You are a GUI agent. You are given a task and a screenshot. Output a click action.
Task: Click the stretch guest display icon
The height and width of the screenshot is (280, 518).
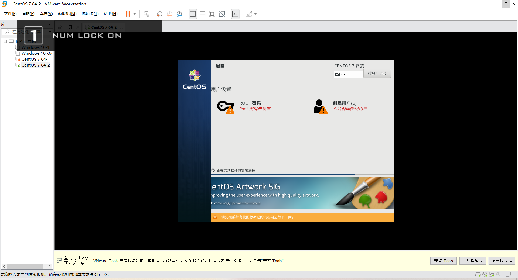pos(249,14)
